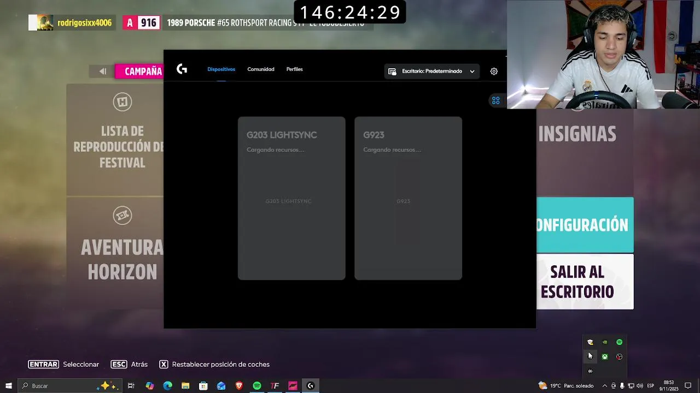Select the G923 device card
This screenshot has height=393, width=700.
click(408, 198)
